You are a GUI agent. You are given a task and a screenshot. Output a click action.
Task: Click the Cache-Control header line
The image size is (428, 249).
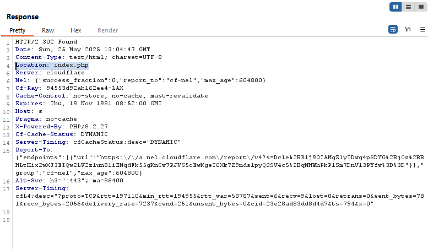point(112,96)
